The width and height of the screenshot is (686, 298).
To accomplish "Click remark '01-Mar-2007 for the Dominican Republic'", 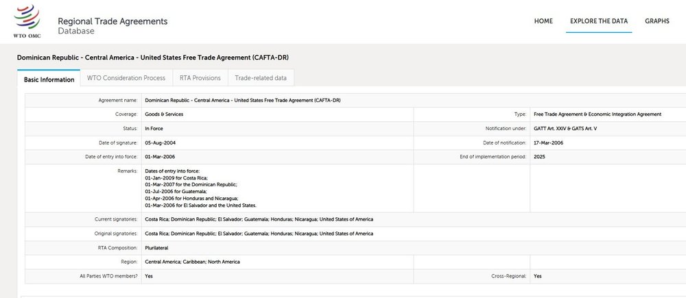I will 191,185.
